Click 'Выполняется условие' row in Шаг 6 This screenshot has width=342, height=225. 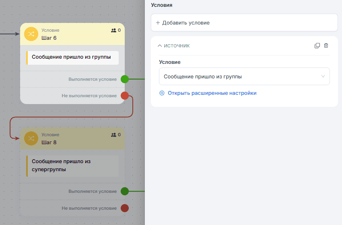tap(72, 79)
